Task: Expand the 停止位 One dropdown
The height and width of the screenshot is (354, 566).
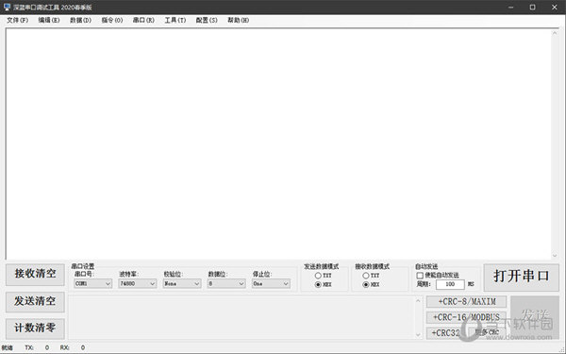Action: tap(271, 284)
